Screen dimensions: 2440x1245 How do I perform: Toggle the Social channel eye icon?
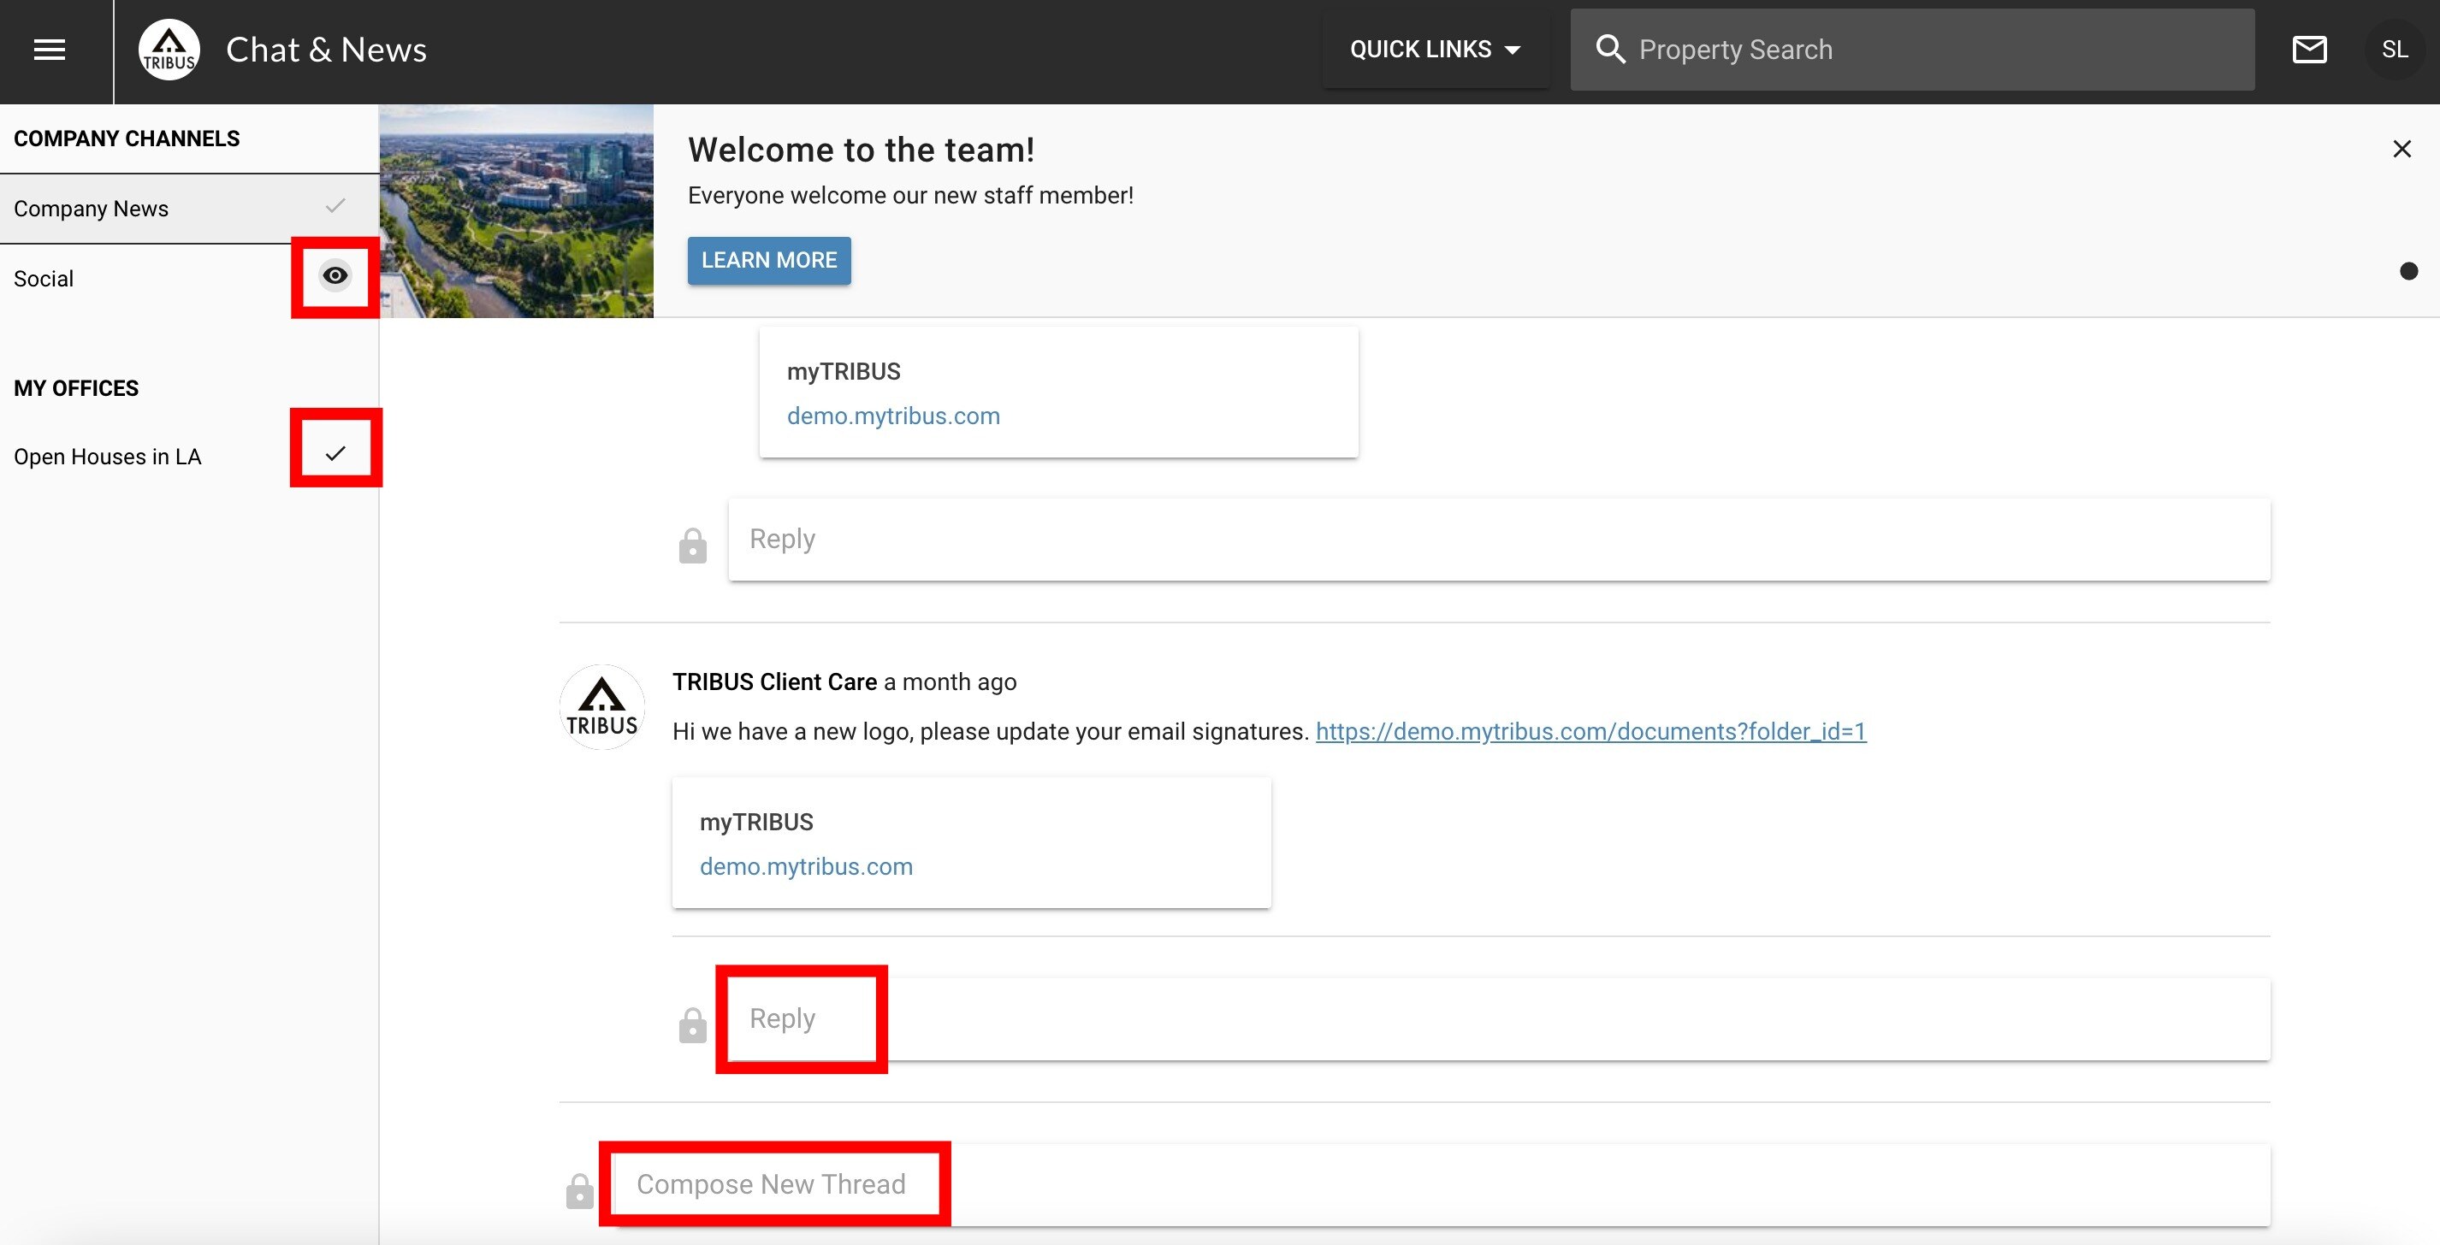(x=335, y=275)
